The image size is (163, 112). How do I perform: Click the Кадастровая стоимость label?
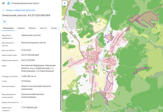pos(7,109)
